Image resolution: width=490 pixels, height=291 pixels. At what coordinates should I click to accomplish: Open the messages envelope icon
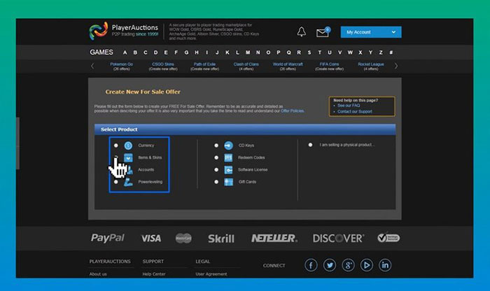tap(322, 32)
